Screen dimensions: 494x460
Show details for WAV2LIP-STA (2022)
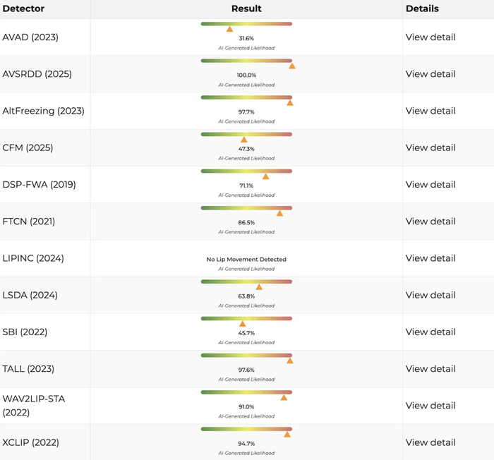(x=430, y=406)
